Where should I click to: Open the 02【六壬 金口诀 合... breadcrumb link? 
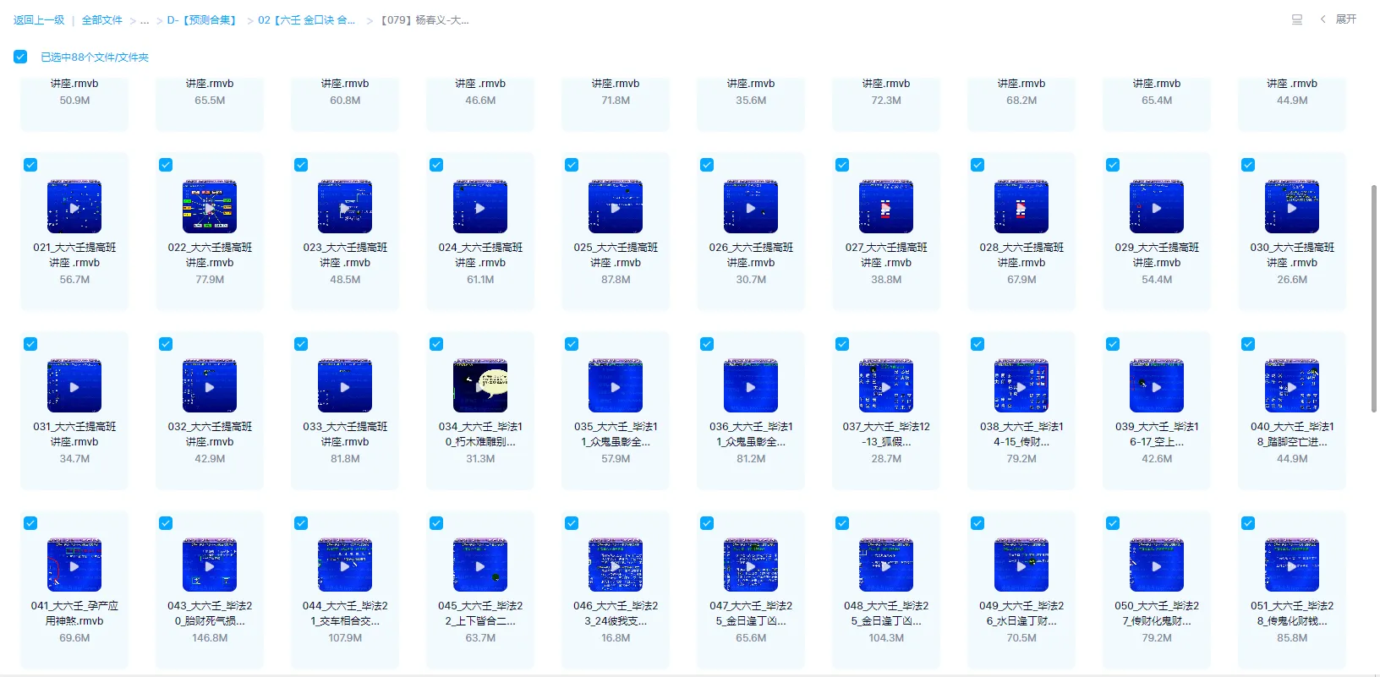[x=306, y=20]
